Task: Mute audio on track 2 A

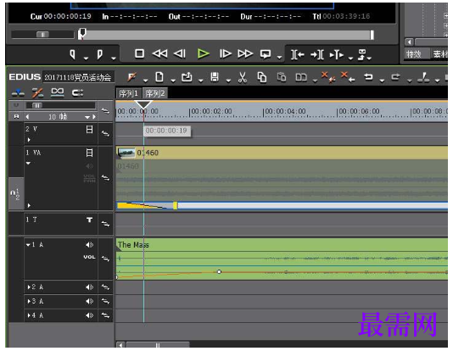Action: coord(90,287)
